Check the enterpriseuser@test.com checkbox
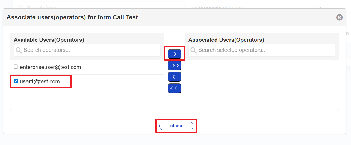The width and height of the screenshot is (351, 145). pos(16,67)
